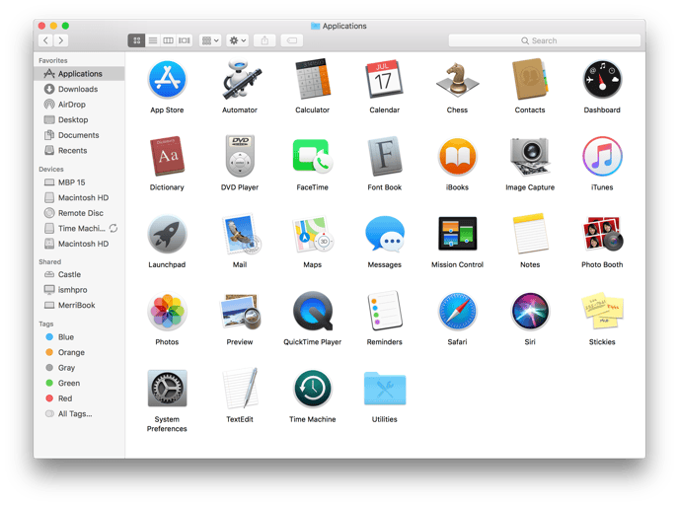Image resolution: width=679 pixels, height=506 pixels.
Task: Open the item arrangement dropdown
Action: coord(210,40)
